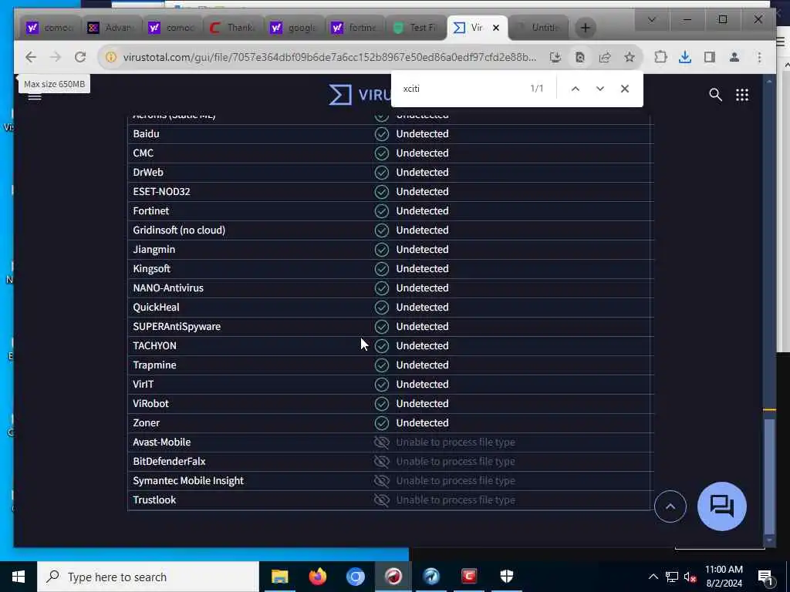Open the Chrome extensions puzzle icon
This screenshot has height=592, width=790.
tap(660, 57)
